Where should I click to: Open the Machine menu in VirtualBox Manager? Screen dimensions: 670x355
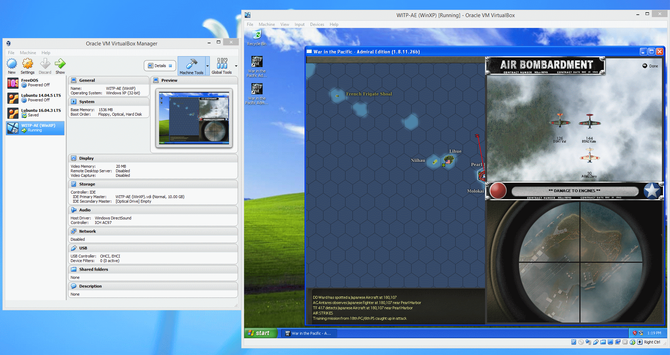pos(28,53)
